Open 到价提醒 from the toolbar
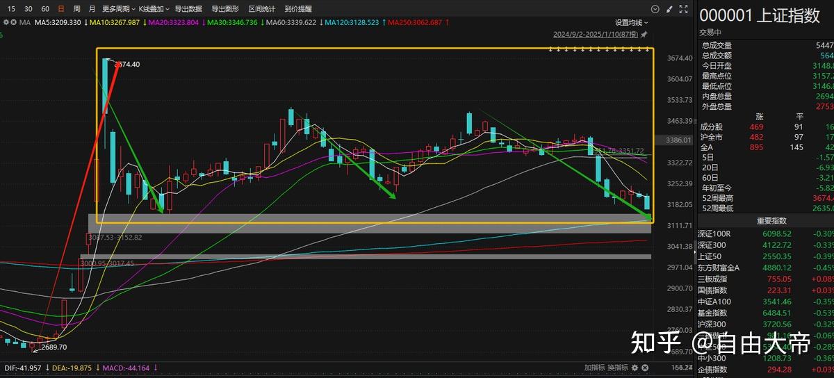The height and width of the screenshot is (378, 834). [297, 9]
